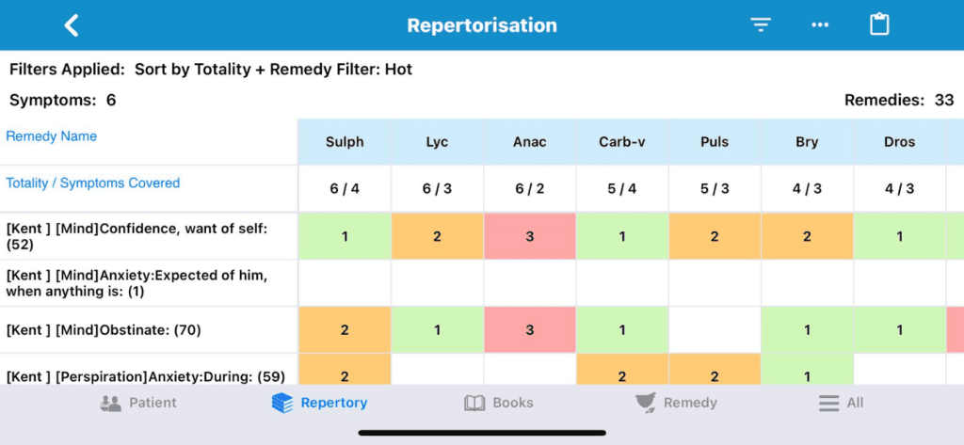Open the Books tab
Viewport: 964px width, 445px height.
499,403
